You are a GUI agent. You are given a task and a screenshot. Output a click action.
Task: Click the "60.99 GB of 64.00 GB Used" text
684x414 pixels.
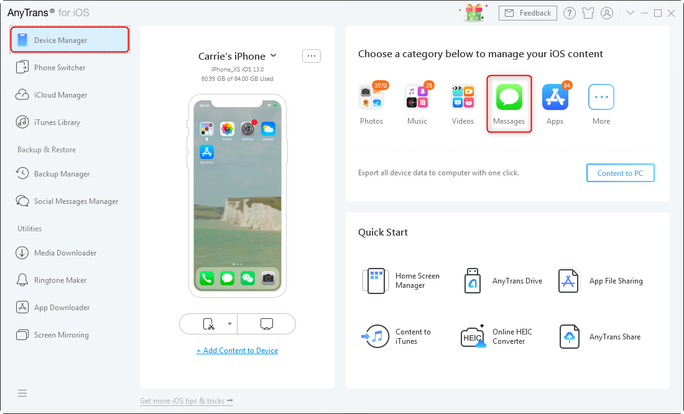[238, 79]
